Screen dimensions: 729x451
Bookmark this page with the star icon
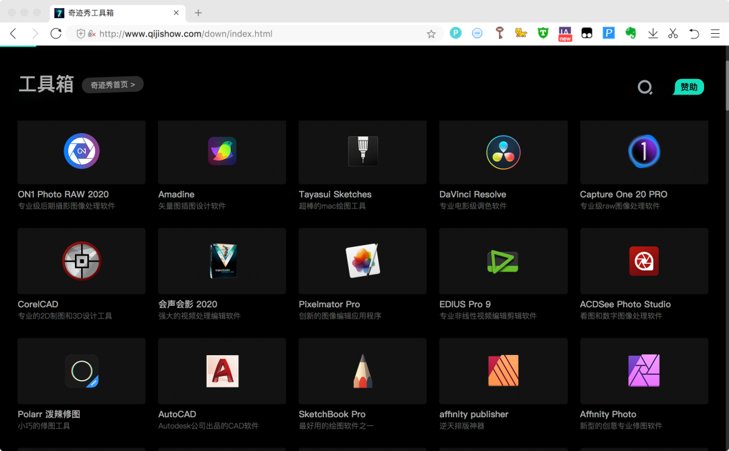[x=431, y=34]
